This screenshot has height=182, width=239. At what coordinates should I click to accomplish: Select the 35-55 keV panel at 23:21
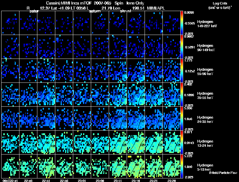pos(154,95)
